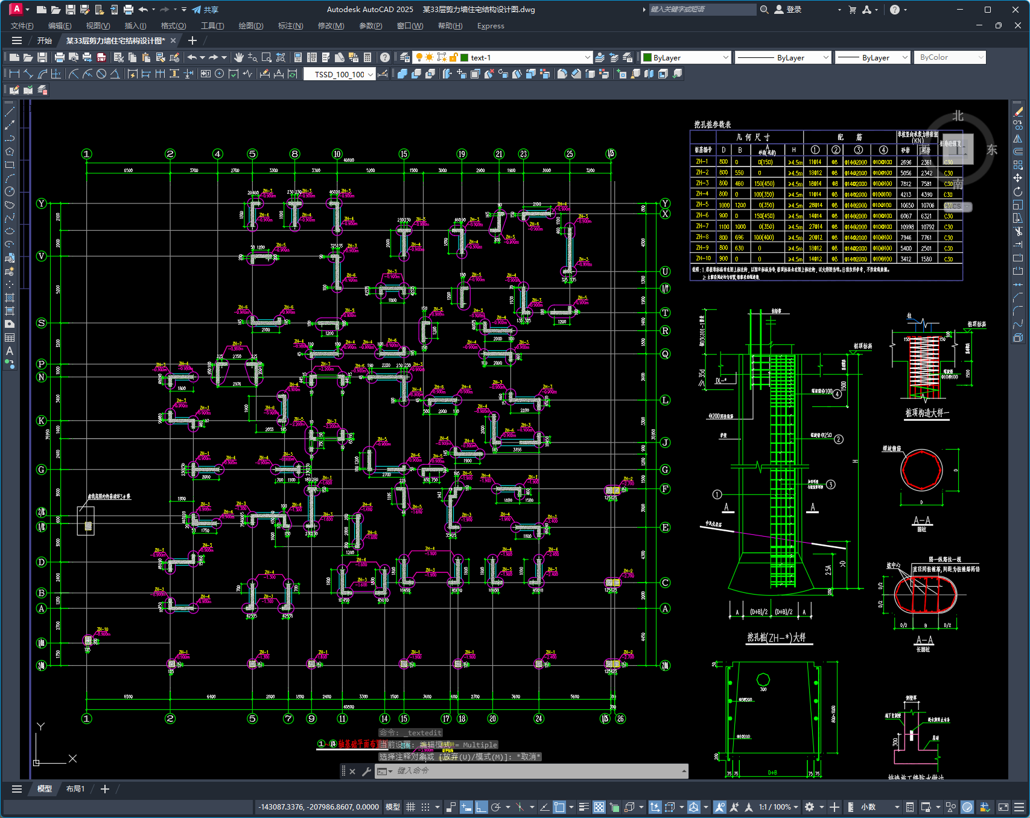Switch to the 开始 tab
1030x818 pixels.
[x=45, y=40]
